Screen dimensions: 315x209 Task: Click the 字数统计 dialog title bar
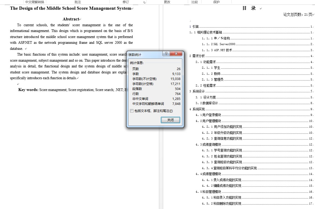tap(145, 55)
